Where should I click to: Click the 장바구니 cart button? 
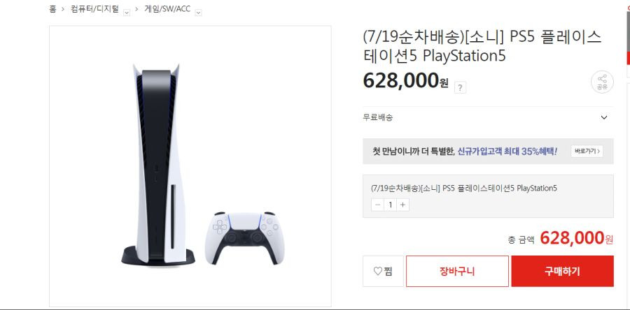coord(457,271)
